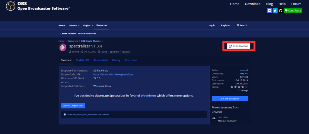This screenshot has height=134, width=309.
Task: Select the Resources navigation tab
Action: point(102,25)
